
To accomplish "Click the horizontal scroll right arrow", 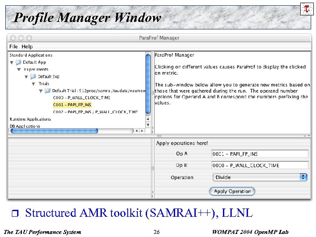I will click(x=142, y=131).
